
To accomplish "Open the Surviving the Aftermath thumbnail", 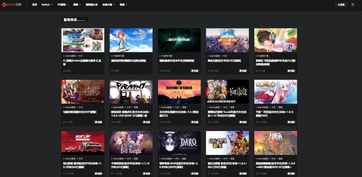I will click(179, 92).
